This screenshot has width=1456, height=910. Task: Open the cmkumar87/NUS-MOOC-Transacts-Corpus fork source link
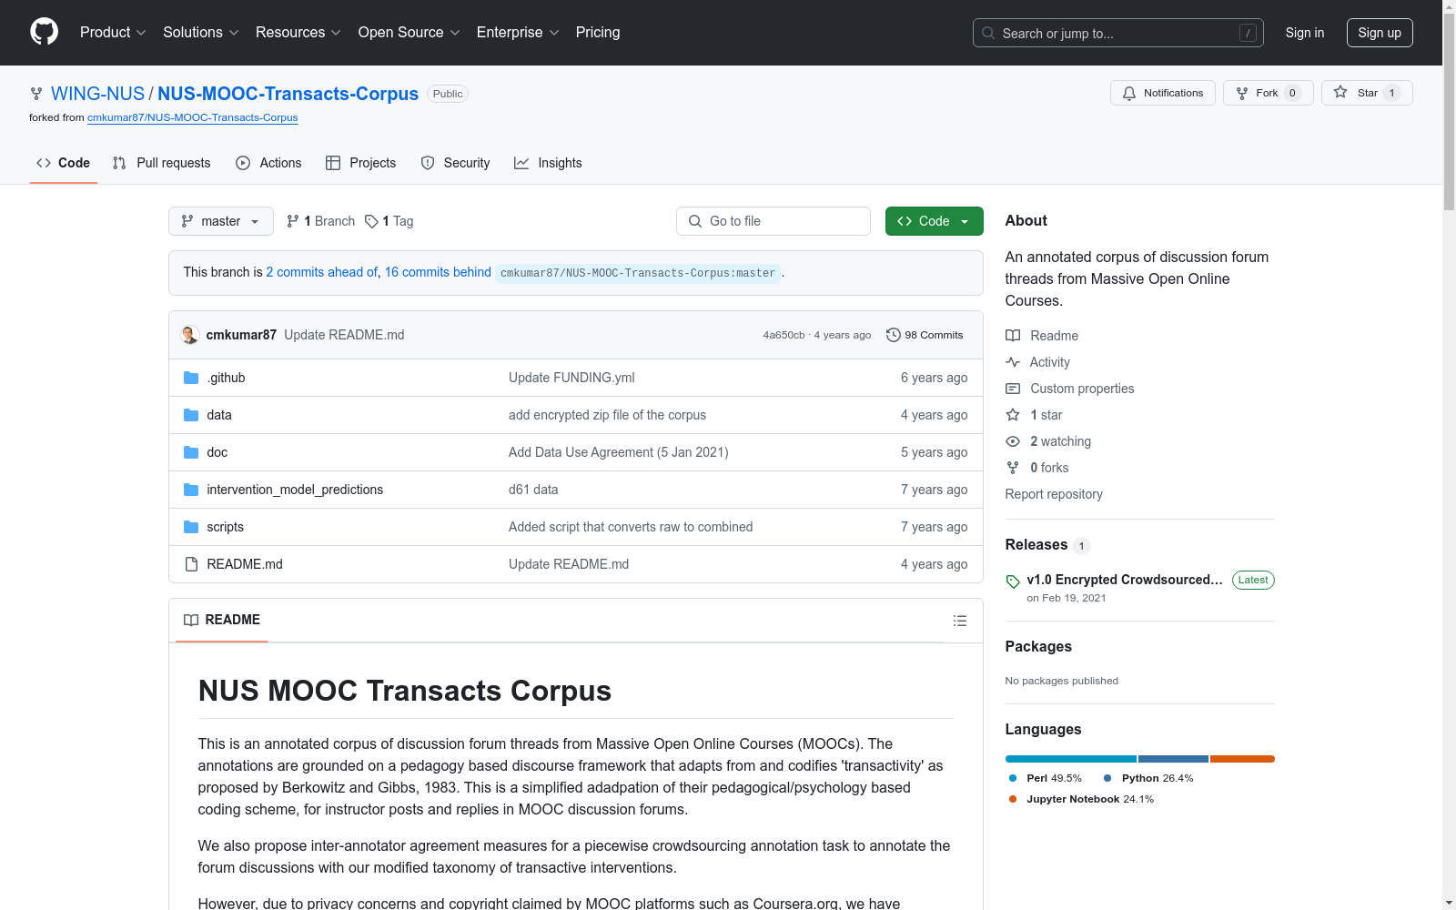[x=193, y=117]
